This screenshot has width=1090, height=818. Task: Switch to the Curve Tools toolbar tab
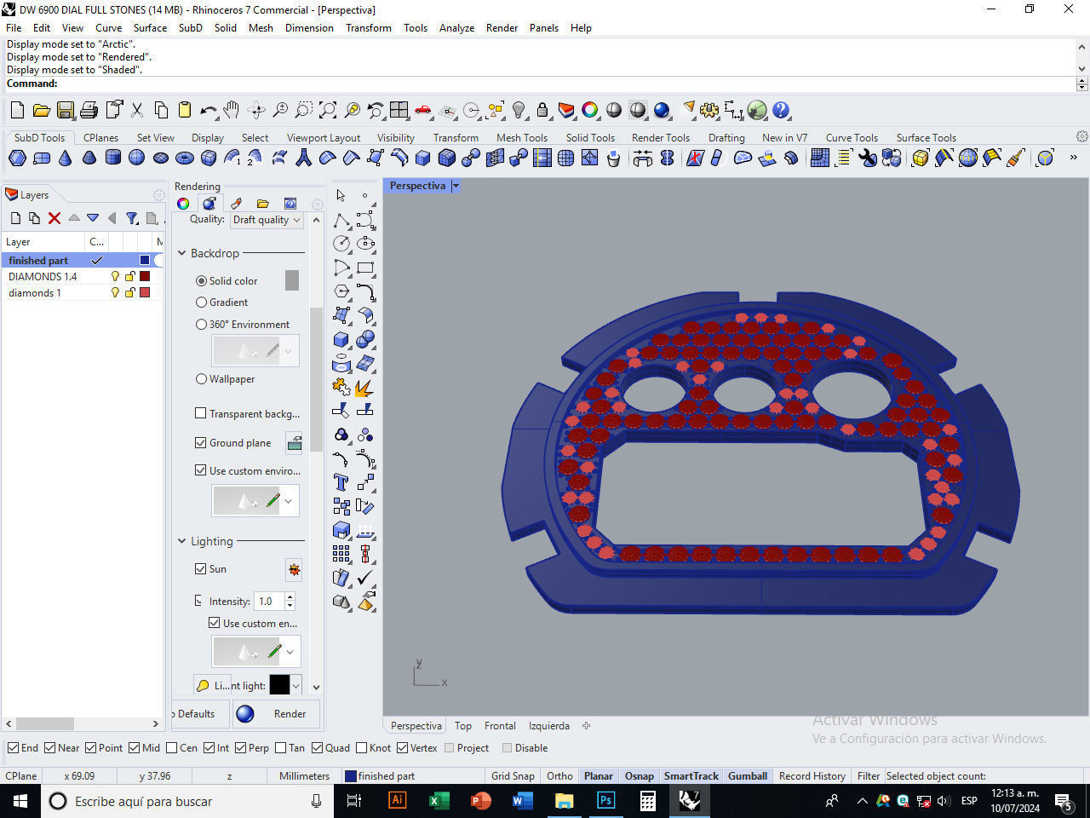[x=852, y=137]
